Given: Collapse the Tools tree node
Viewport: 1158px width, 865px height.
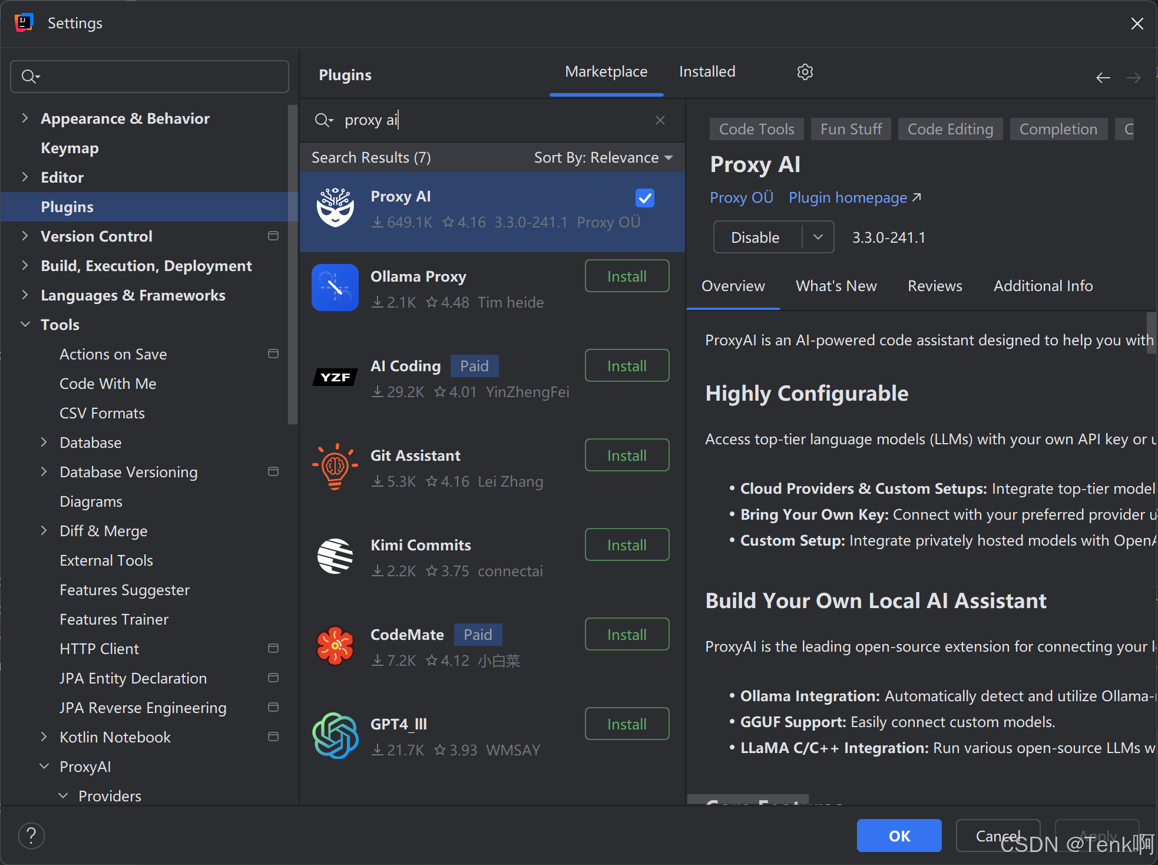Looking at the screenshot, I should pyautogui.click(x=25, y=324).
